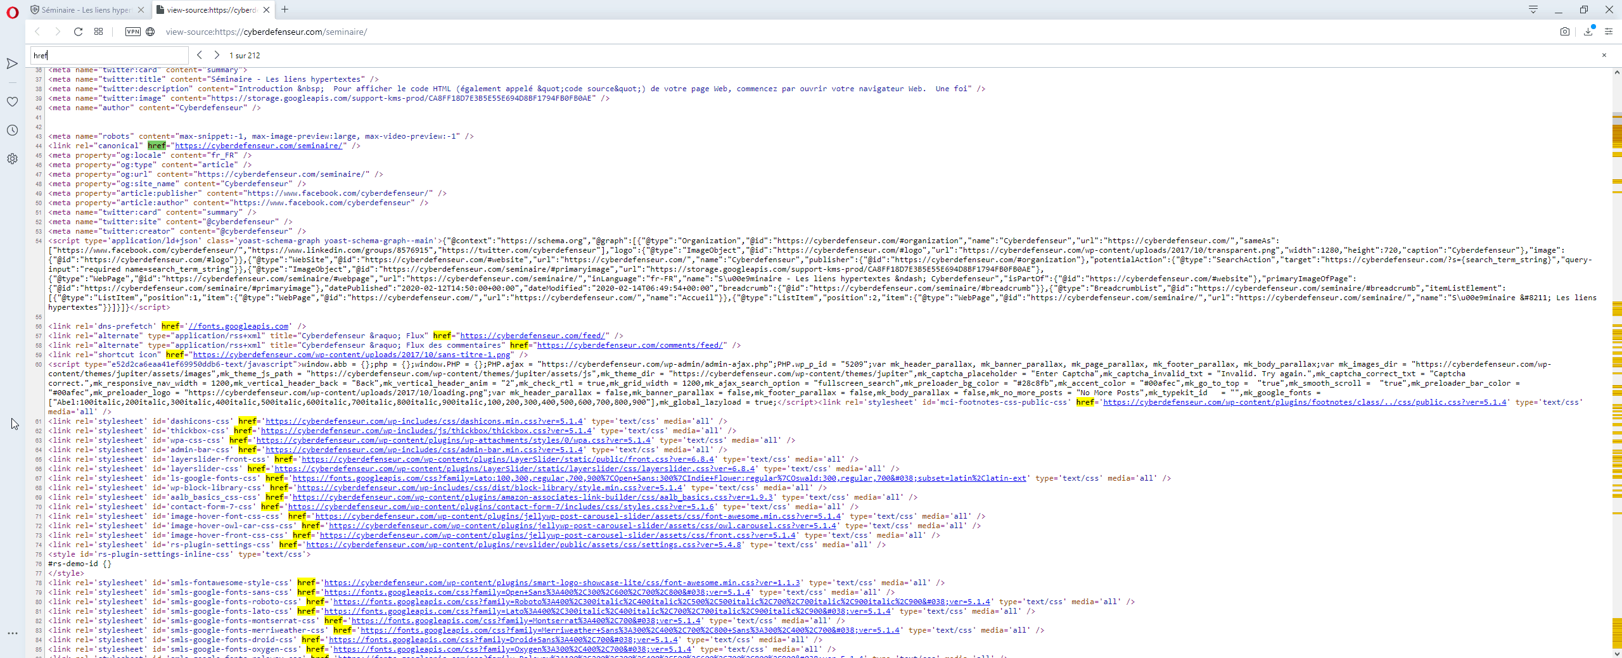Open the layerslider.css stylesheet link
The image size is (1622, 658).
[x=514, y=469]
